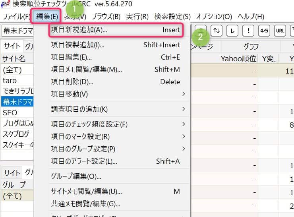
Task: Select the できサラブ site row
Action: tap(17, 91)
